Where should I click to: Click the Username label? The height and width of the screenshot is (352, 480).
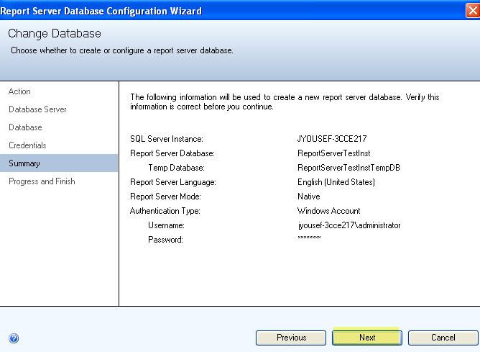166,225
